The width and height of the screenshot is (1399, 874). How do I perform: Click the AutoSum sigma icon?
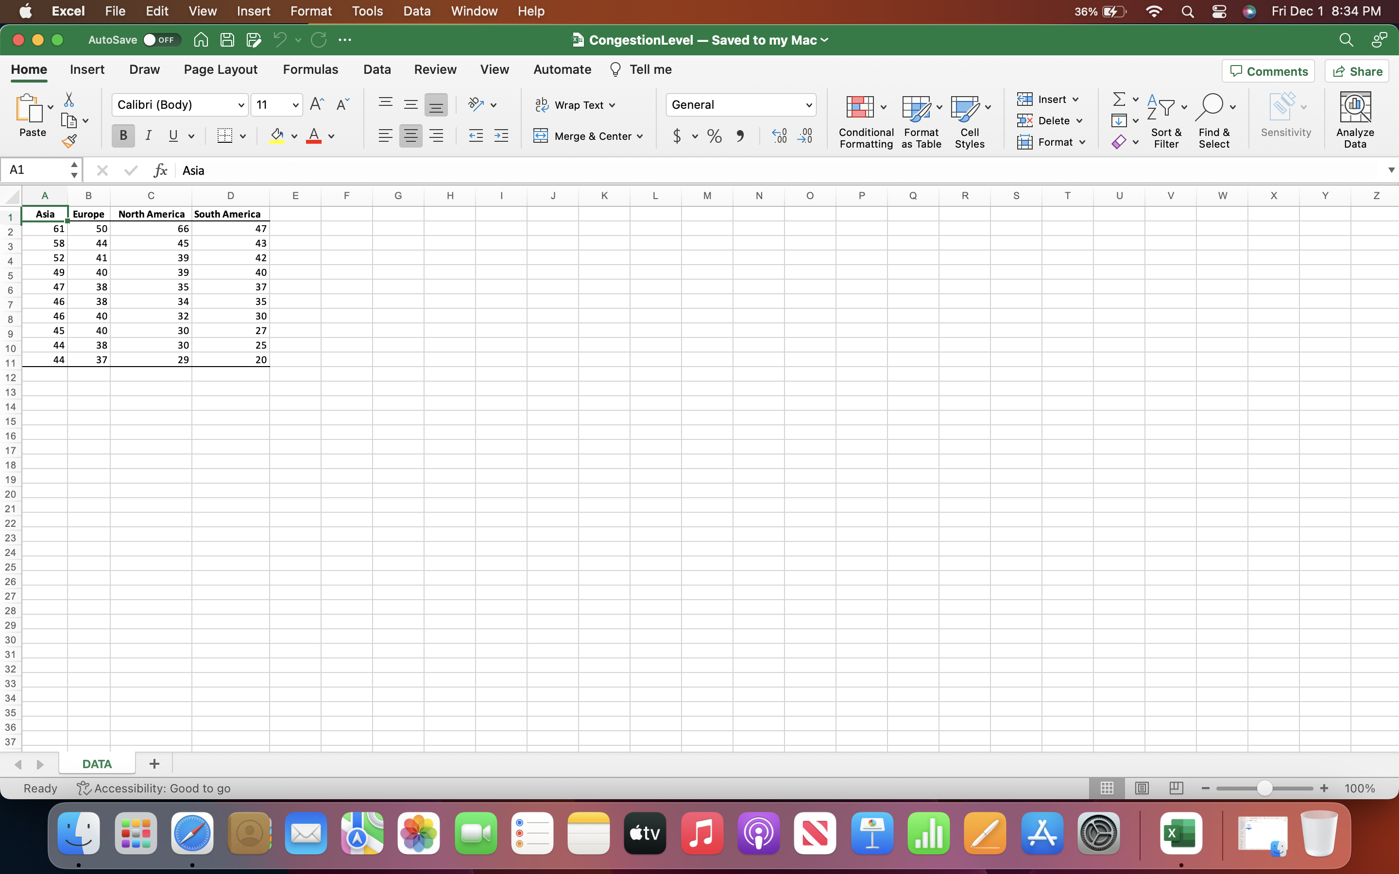coord(1119,100)
